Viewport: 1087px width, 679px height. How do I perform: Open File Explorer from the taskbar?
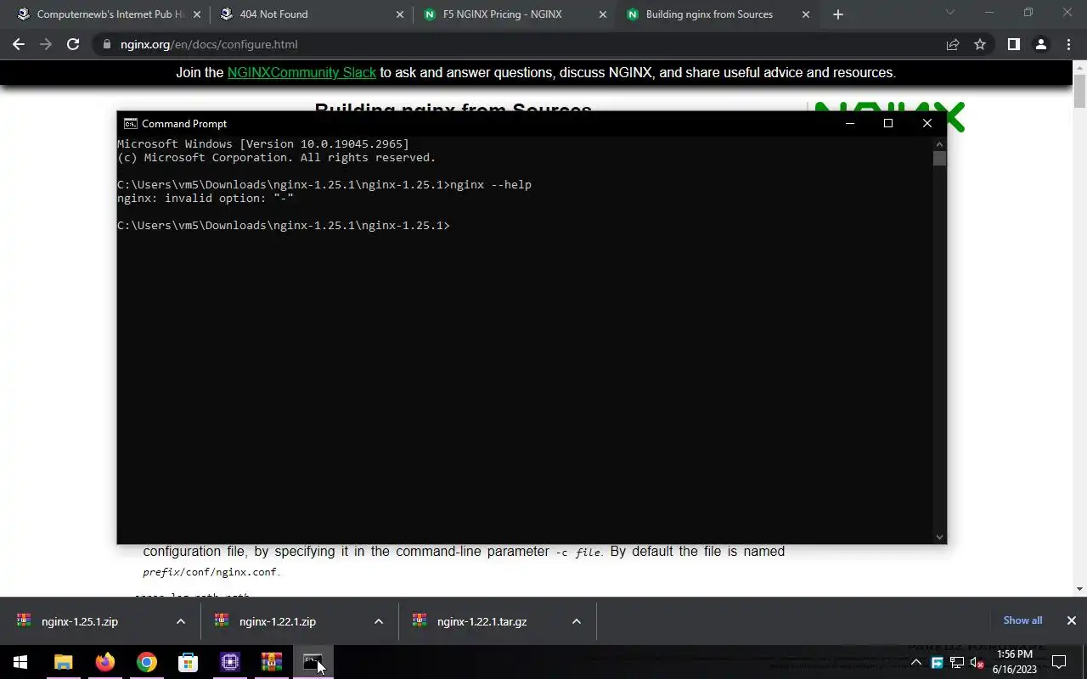pos(63,662)
